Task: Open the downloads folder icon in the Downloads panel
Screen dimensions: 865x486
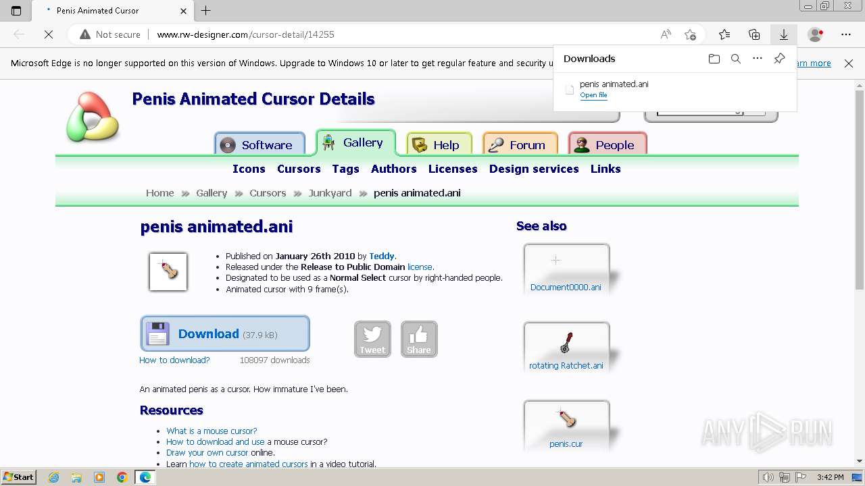Action: tap(714, 59)
